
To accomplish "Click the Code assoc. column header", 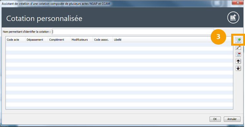I will tap(103, 40).
